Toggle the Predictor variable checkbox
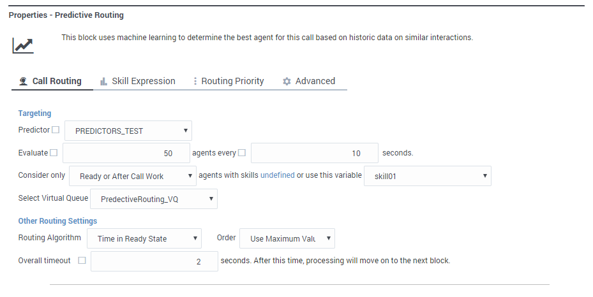This screenshot has height=297, width=593. (x=56, y=130)
